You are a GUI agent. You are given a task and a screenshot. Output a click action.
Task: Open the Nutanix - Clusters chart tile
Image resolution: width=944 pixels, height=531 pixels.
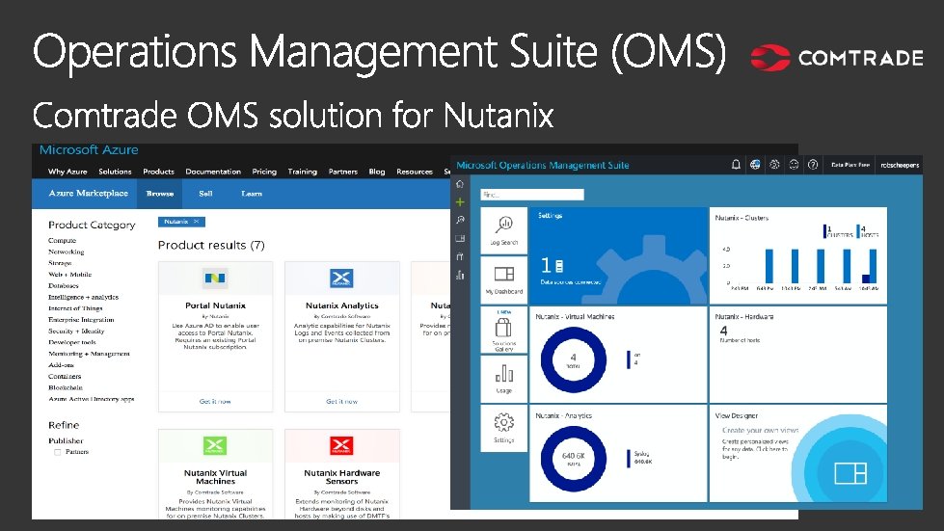coord(797,255)
